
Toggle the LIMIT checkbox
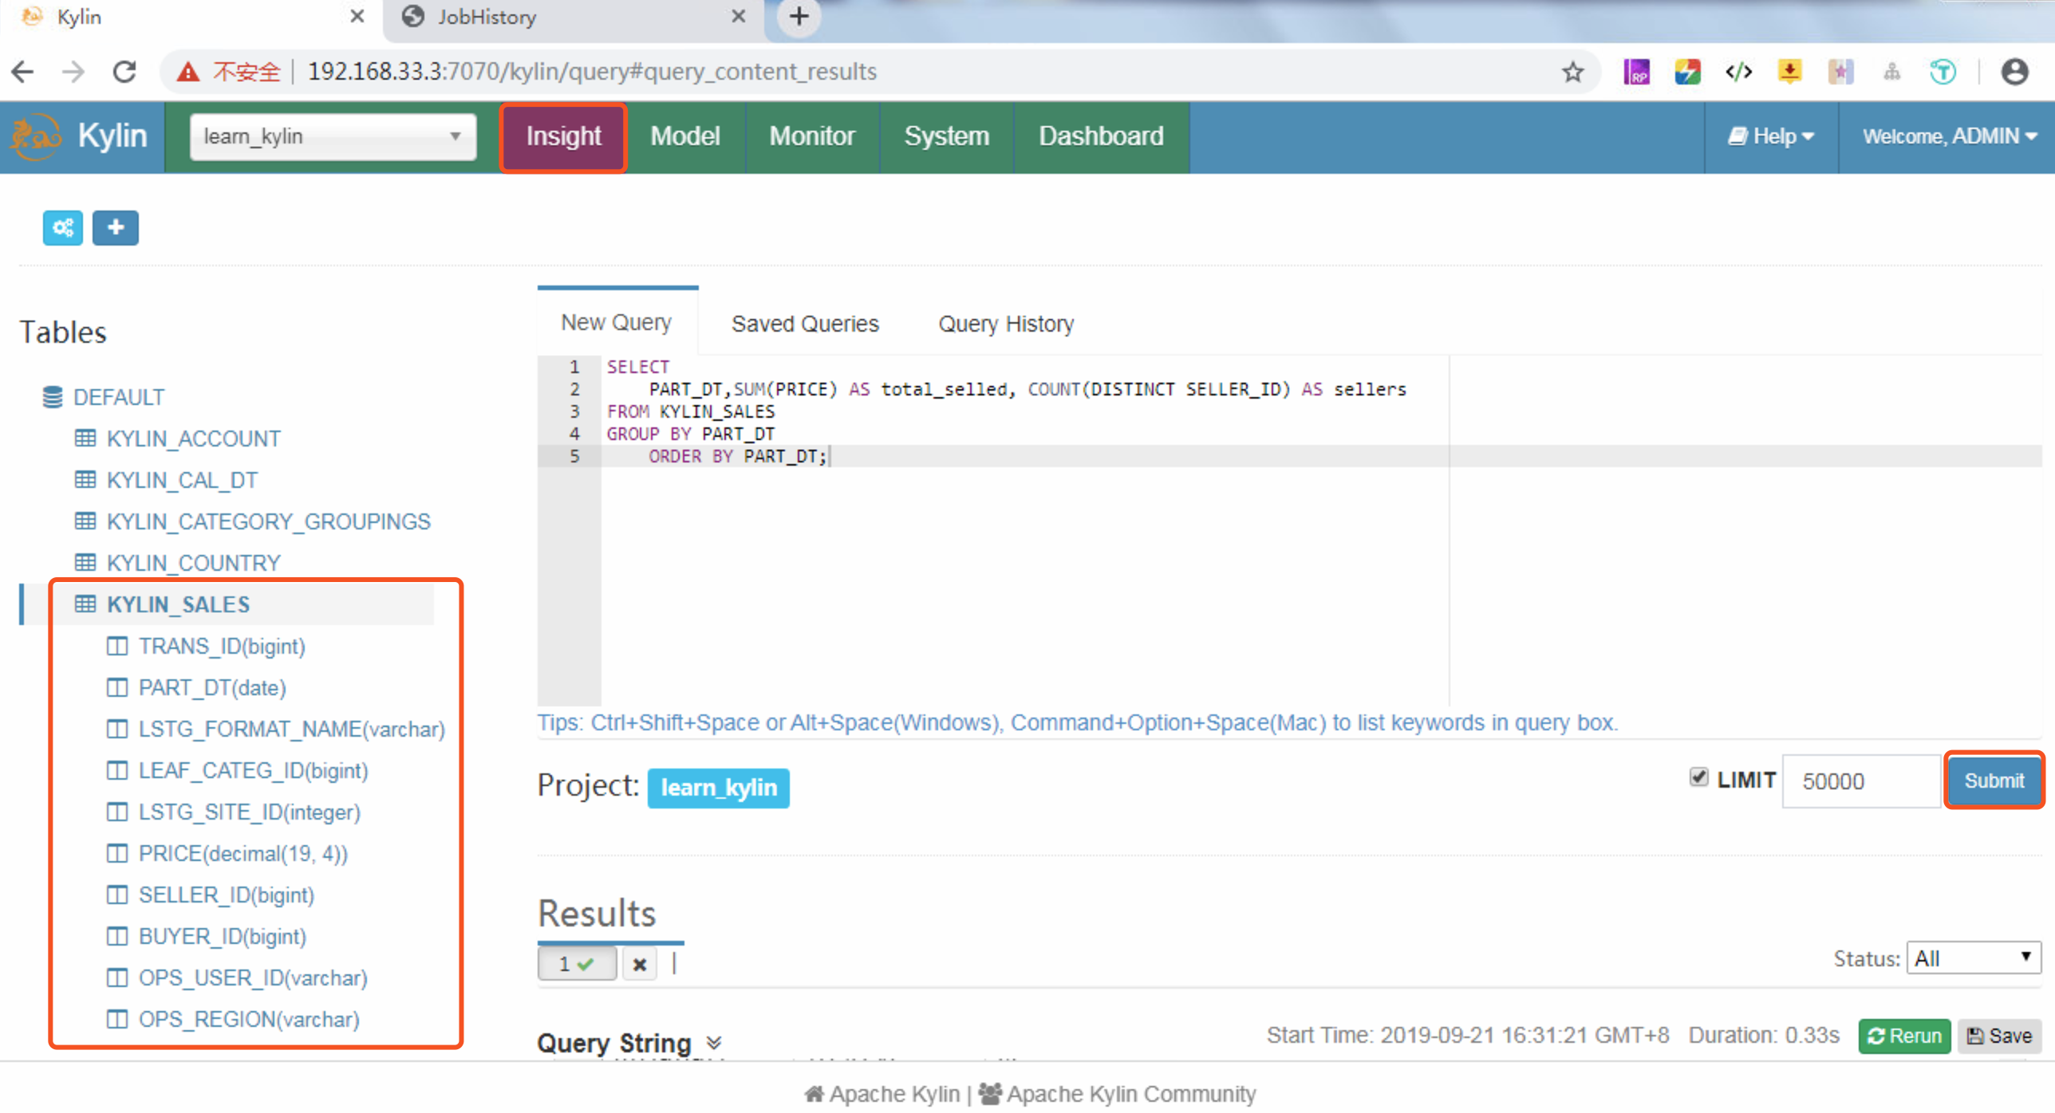tap(1698, 777)
